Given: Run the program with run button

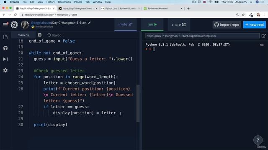Looking at the screenshot, I should [x=152, y=25].
